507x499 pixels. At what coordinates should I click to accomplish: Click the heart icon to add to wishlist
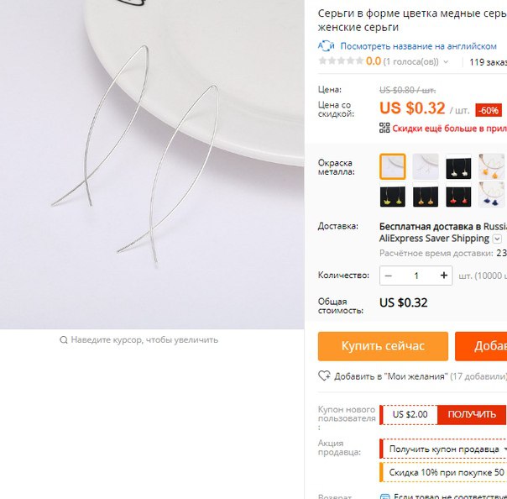[x=324, y=376]
